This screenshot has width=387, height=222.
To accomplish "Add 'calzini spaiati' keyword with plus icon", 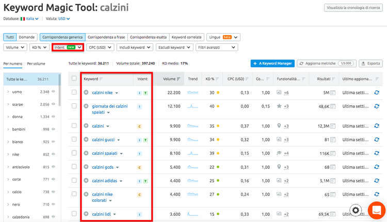I will [86, 153].
